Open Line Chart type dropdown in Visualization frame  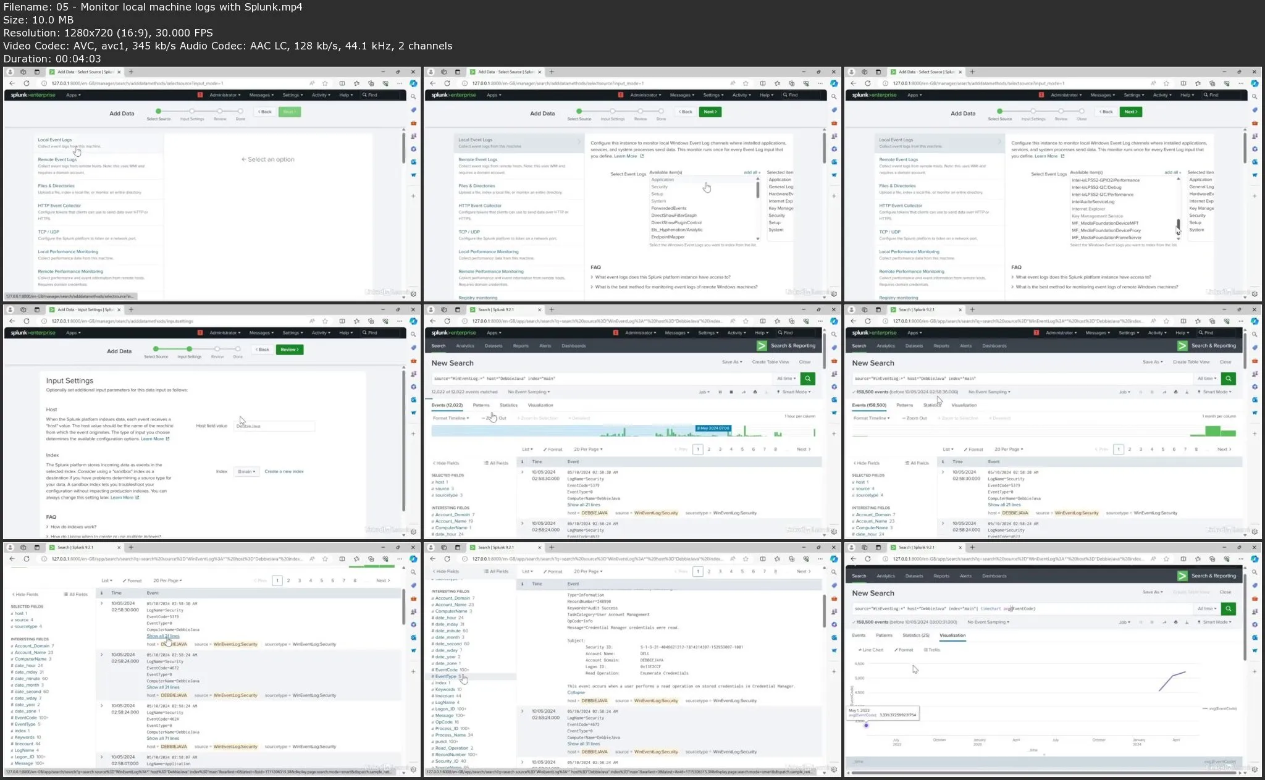click(x=871, y=650)
